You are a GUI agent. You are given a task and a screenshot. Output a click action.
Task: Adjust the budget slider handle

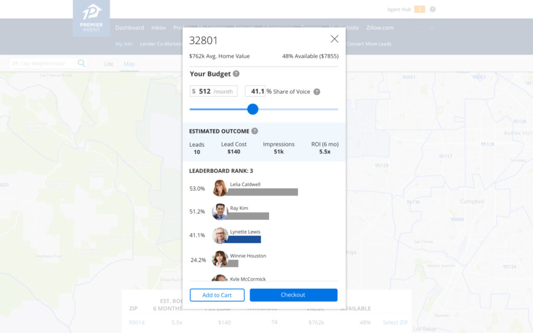[x=253, y=109]
